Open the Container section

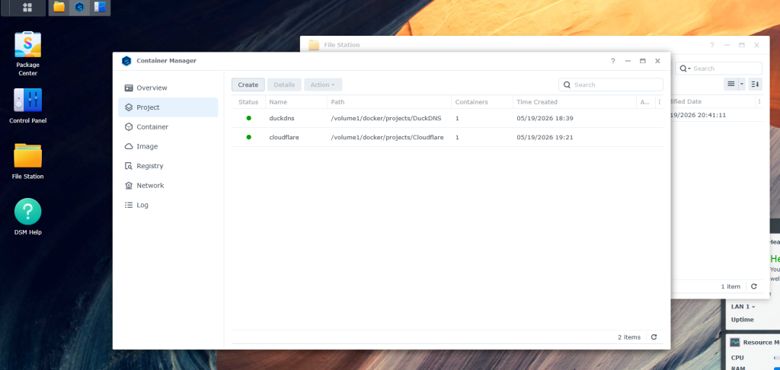168,127
